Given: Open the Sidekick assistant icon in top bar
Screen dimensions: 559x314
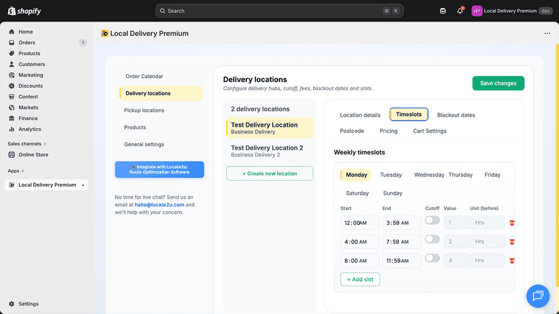Looking at the screenshot, I should [443, 11].
